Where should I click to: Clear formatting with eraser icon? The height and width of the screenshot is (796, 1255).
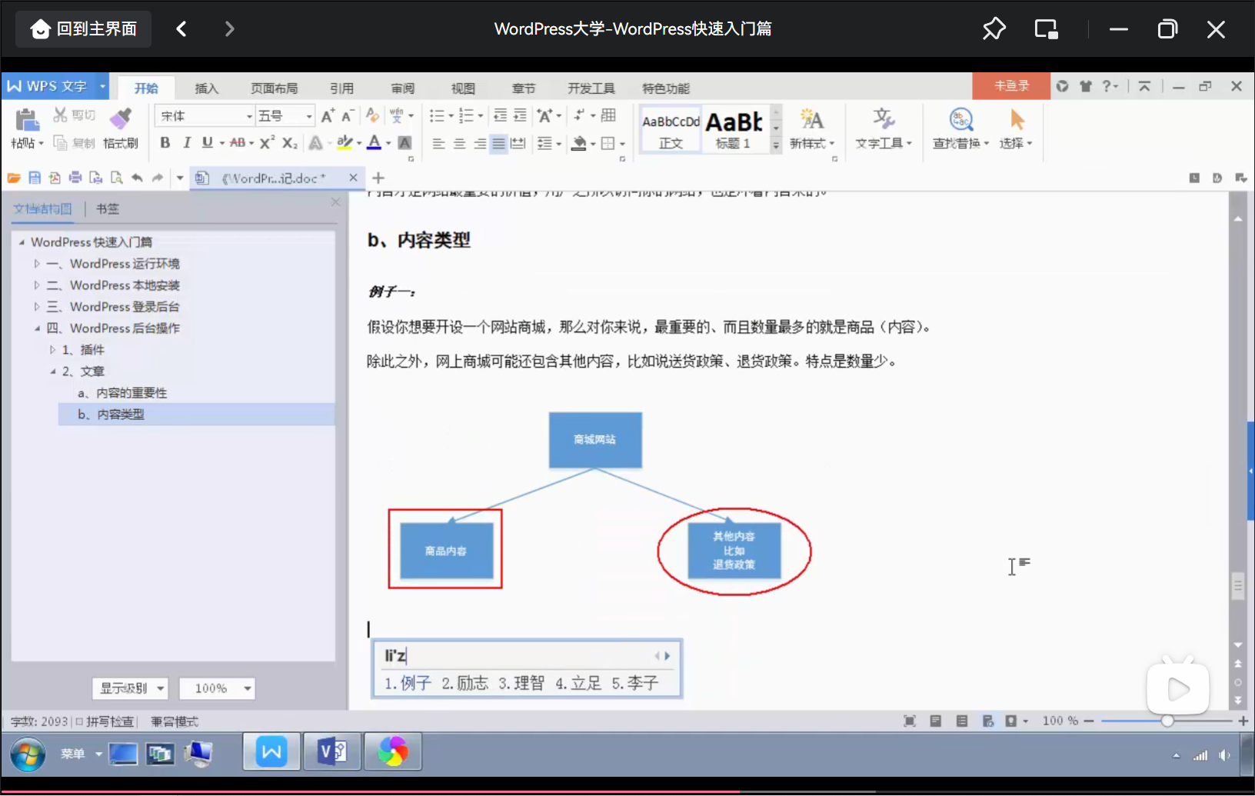point(372,115)
